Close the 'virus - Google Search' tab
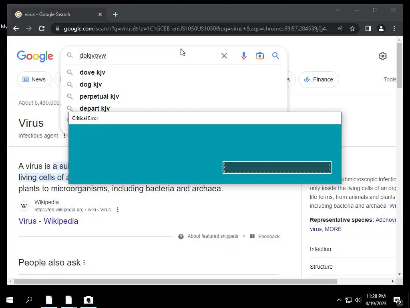The height and width of the screenshot is (308, 410). (x=100, y=14)
